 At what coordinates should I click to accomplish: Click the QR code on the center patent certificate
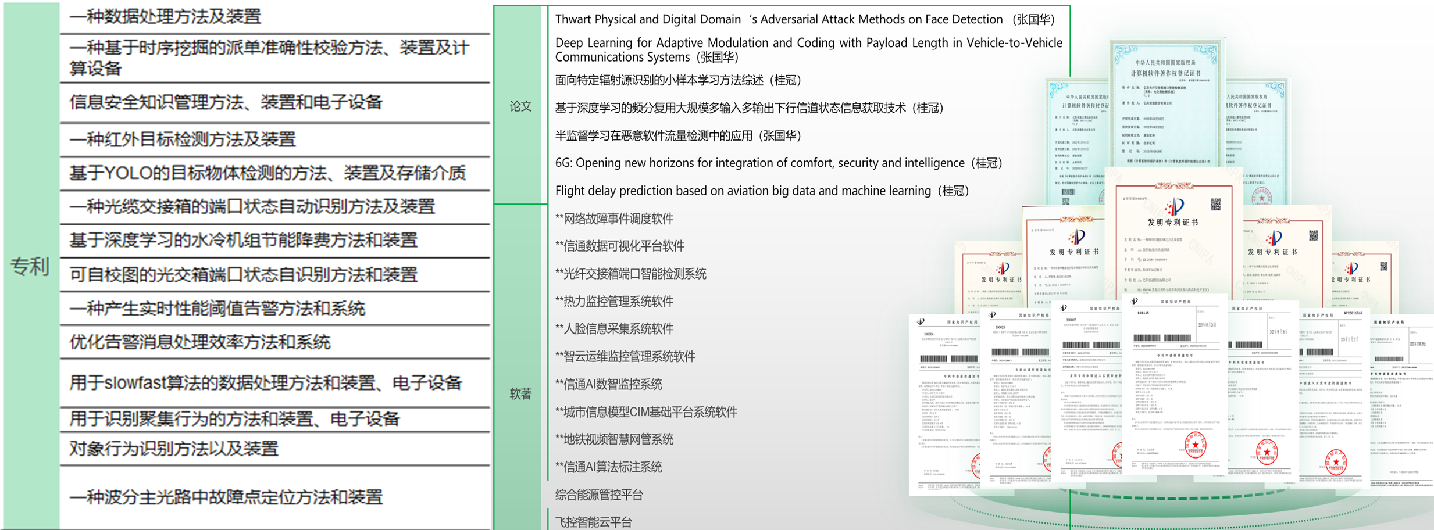click(1215, 205)
